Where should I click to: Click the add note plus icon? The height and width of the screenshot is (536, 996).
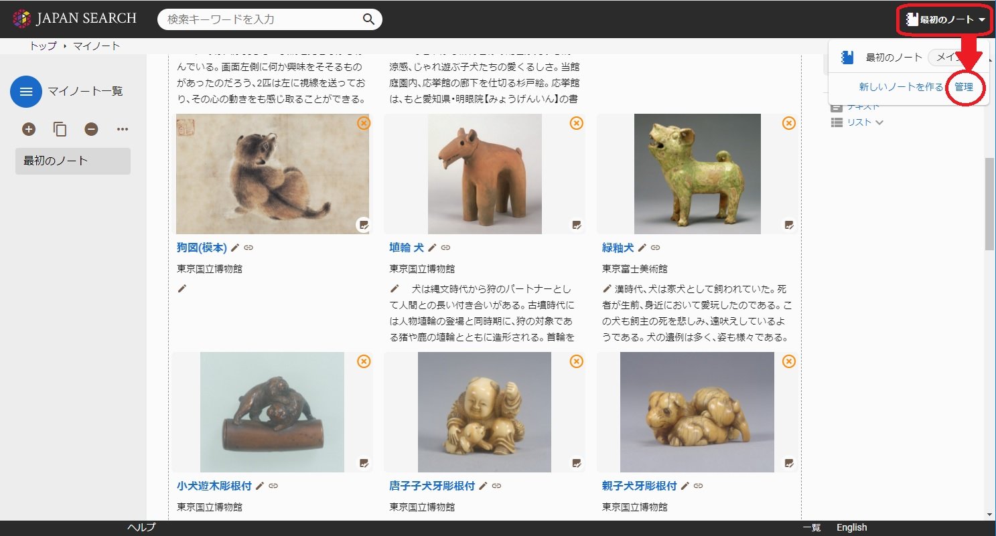pyautogui.click(x=29, y=129)
